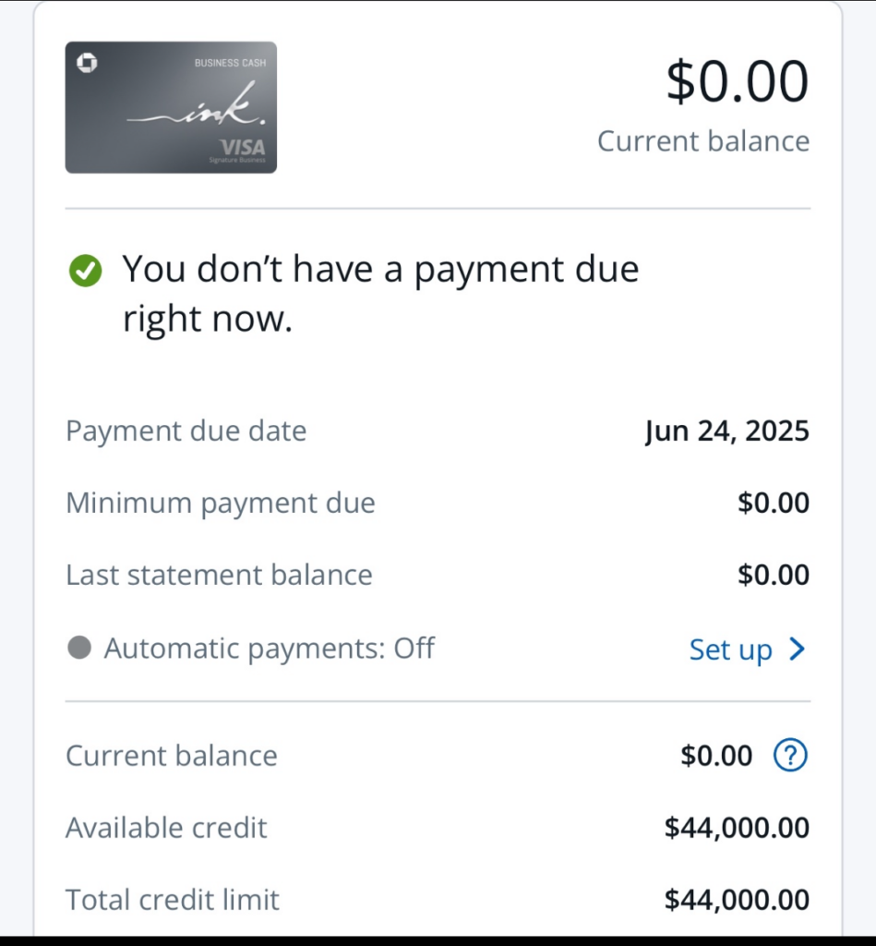The height and width of the screenshot is (946, 876).
Task: Click the VISA logo on the card
Action: [x=243, y=147]
